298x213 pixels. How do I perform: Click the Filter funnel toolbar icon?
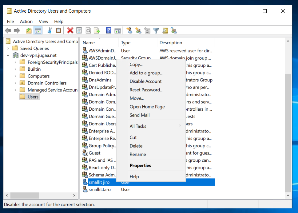[156, 30]
